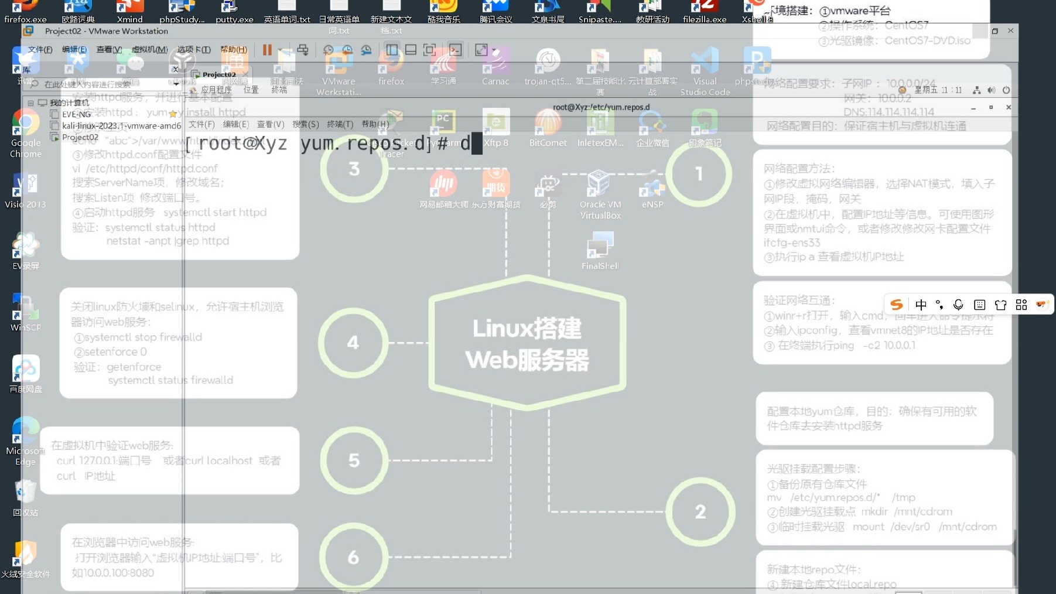Click the terminal command prompt line
The width and height of the screenshot is (1056, 594).
click(333, 144)
